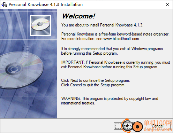Screen dimensions: 173x133
Task: Click the 'Personal Knowbase is a free-form' description line
Action: tap(115, 34)
